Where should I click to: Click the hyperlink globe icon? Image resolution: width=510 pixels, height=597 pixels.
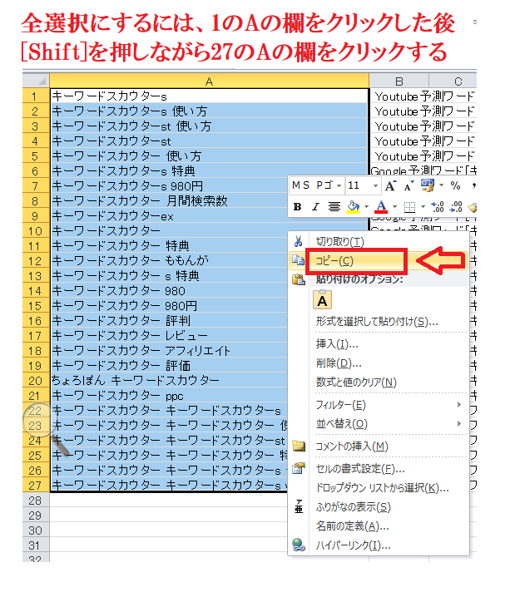click(298, 545)
